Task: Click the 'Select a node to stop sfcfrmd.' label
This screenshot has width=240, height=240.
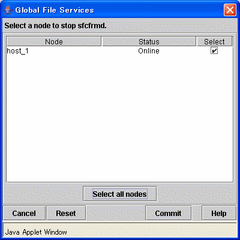Action: 55,26
